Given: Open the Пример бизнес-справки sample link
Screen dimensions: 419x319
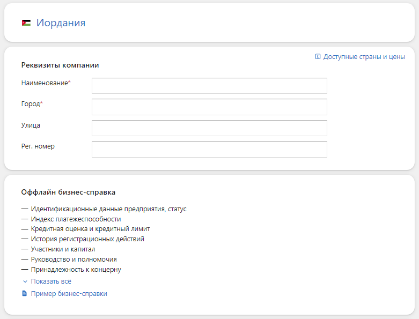Looking at the screenshot, I should (x=69, y=294).
